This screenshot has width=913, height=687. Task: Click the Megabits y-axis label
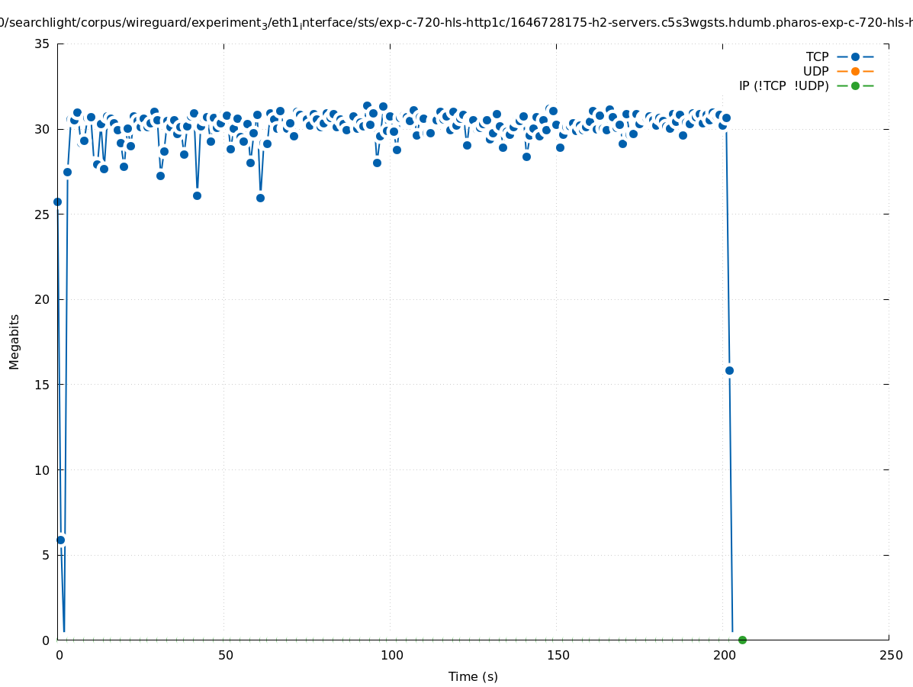tap(14, 341)
